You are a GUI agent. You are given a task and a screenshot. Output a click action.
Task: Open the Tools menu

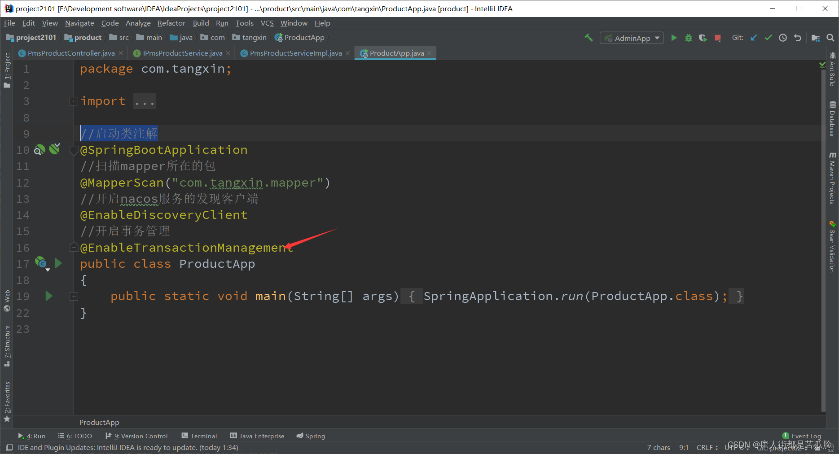[x=244, y=23]
